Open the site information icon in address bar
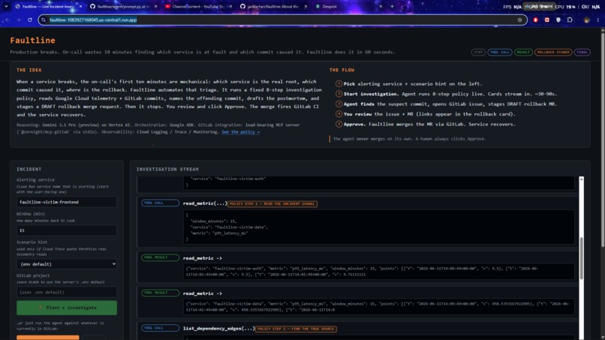605x340 pixels. click(44, 20)
